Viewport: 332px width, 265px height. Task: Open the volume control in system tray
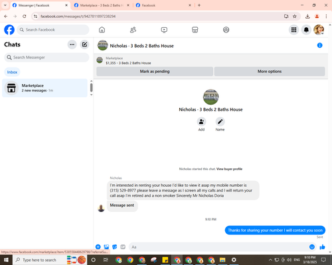(x=289, y=260)
